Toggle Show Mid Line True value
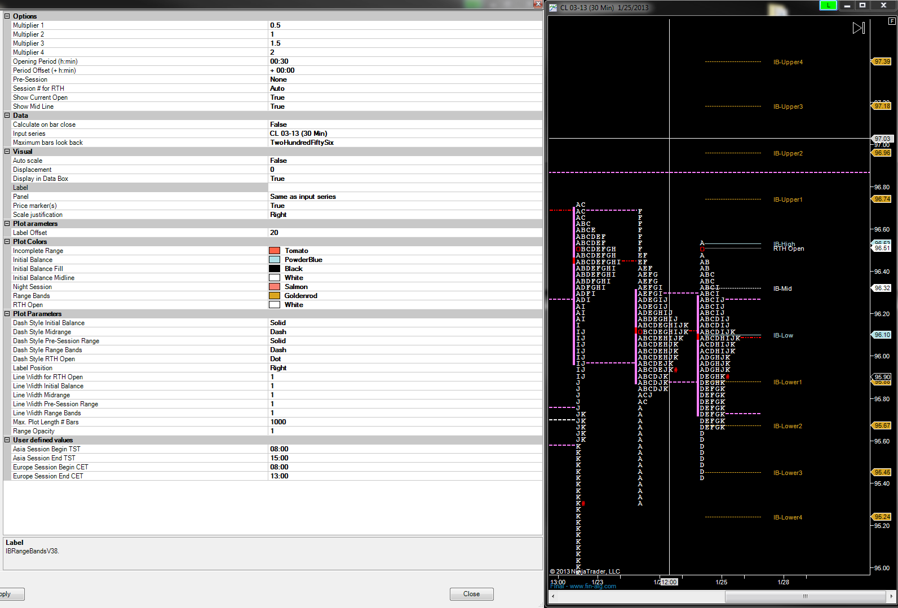The width and height of the screenshot is (898, 608). pos(405,106)
